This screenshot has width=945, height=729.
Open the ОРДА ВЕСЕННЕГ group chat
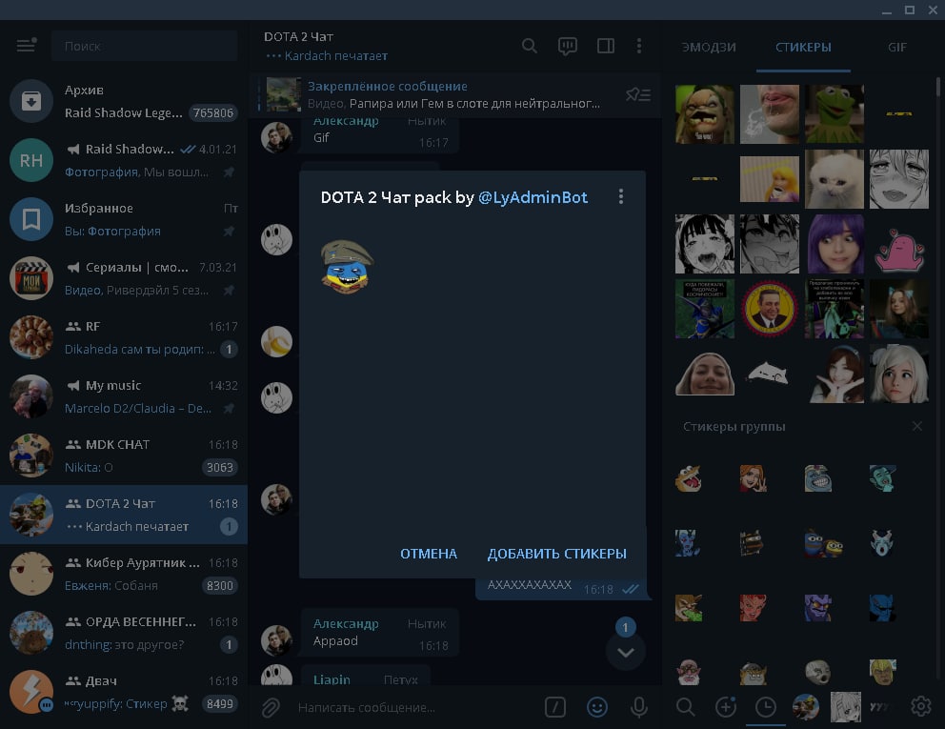coord(124,633)
